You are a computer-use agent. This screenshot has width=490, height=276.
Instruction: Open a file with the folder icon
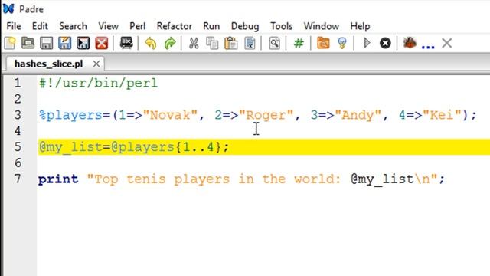click(28, 43)
